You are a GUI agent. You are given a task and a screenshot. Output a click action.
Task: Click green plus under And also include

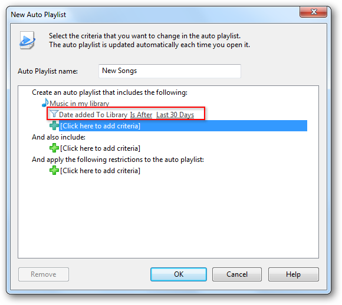(x=54, y=148)
